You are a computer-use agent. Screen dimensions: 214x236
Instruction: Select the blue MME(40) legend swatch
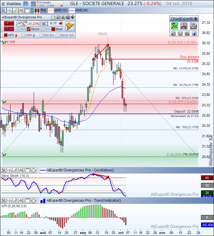tap(72, 11)
